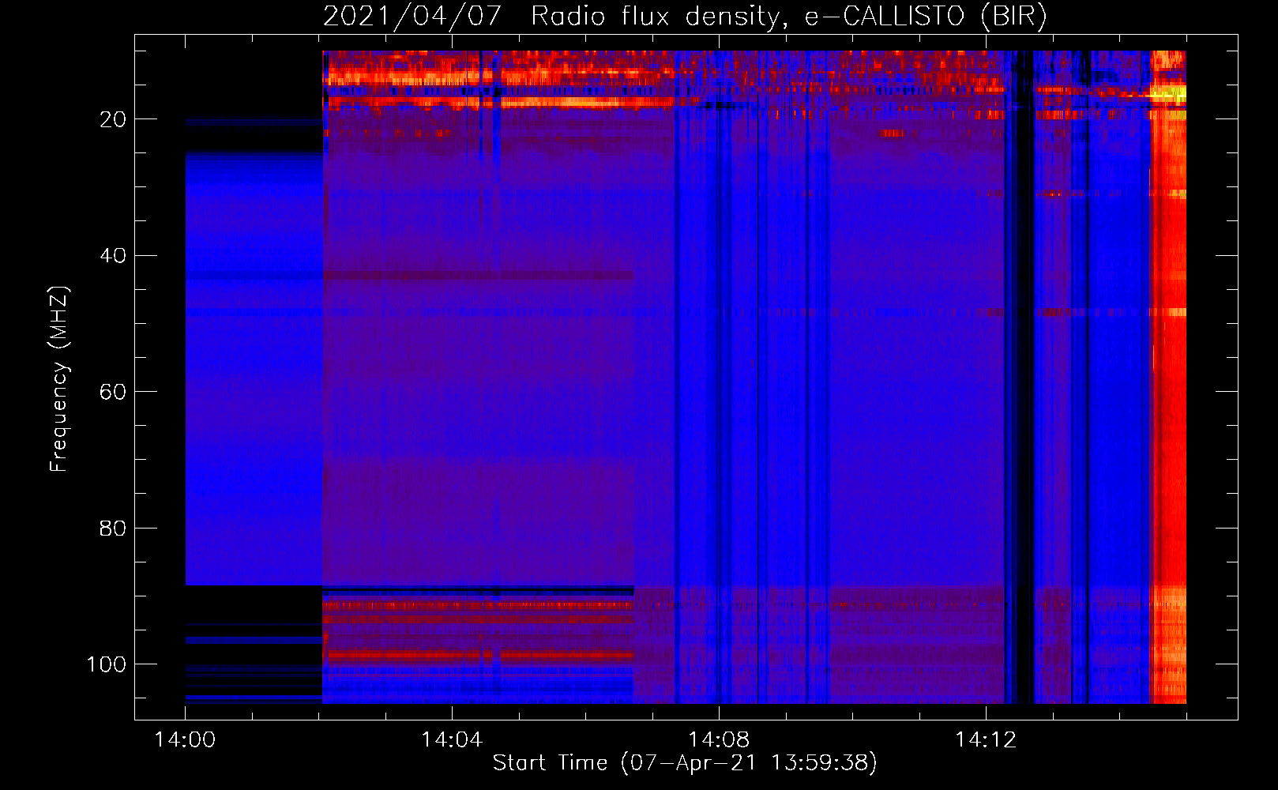Click the "100" frequency tick label
The width and height of the screenshot is (1278, 790).
coord(107,664)
